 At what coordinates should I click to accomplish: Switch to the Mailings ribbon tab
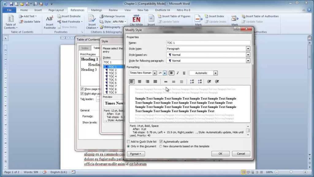point(97,10)
